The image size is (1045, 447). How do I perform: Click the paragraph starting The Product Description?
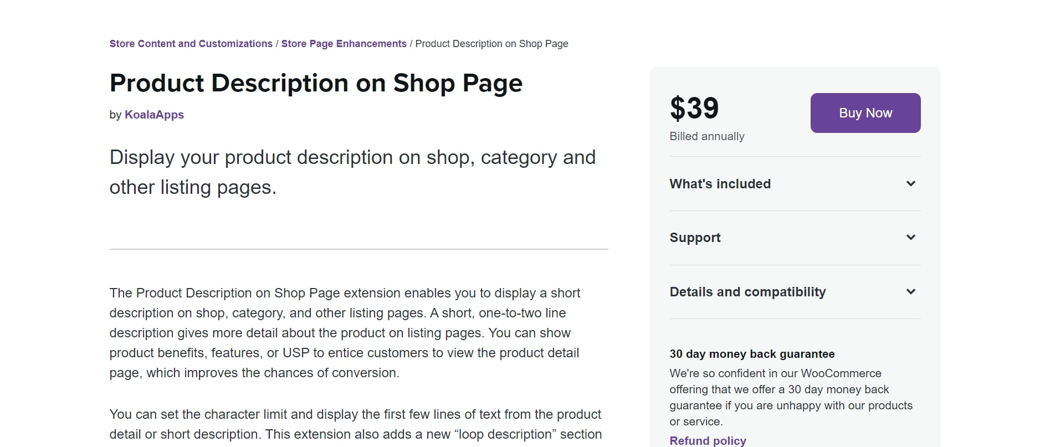345,333
